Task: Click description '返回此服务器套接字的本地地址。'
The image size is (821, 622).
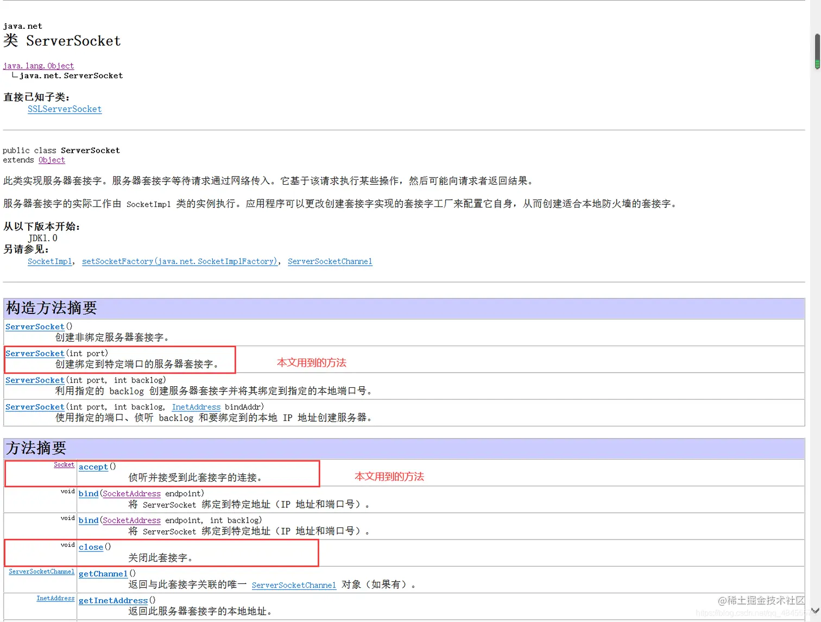Action: [x=201, y=611]
